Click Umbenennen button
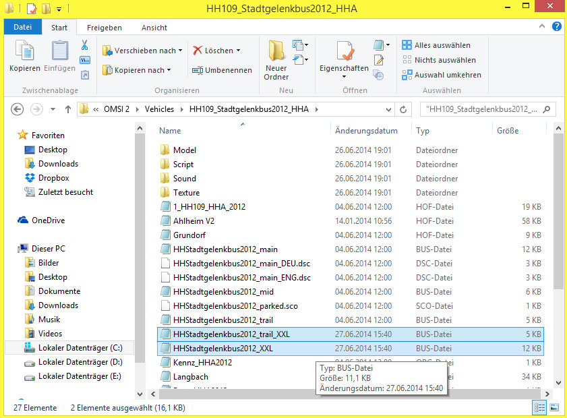 pos(222,70)
